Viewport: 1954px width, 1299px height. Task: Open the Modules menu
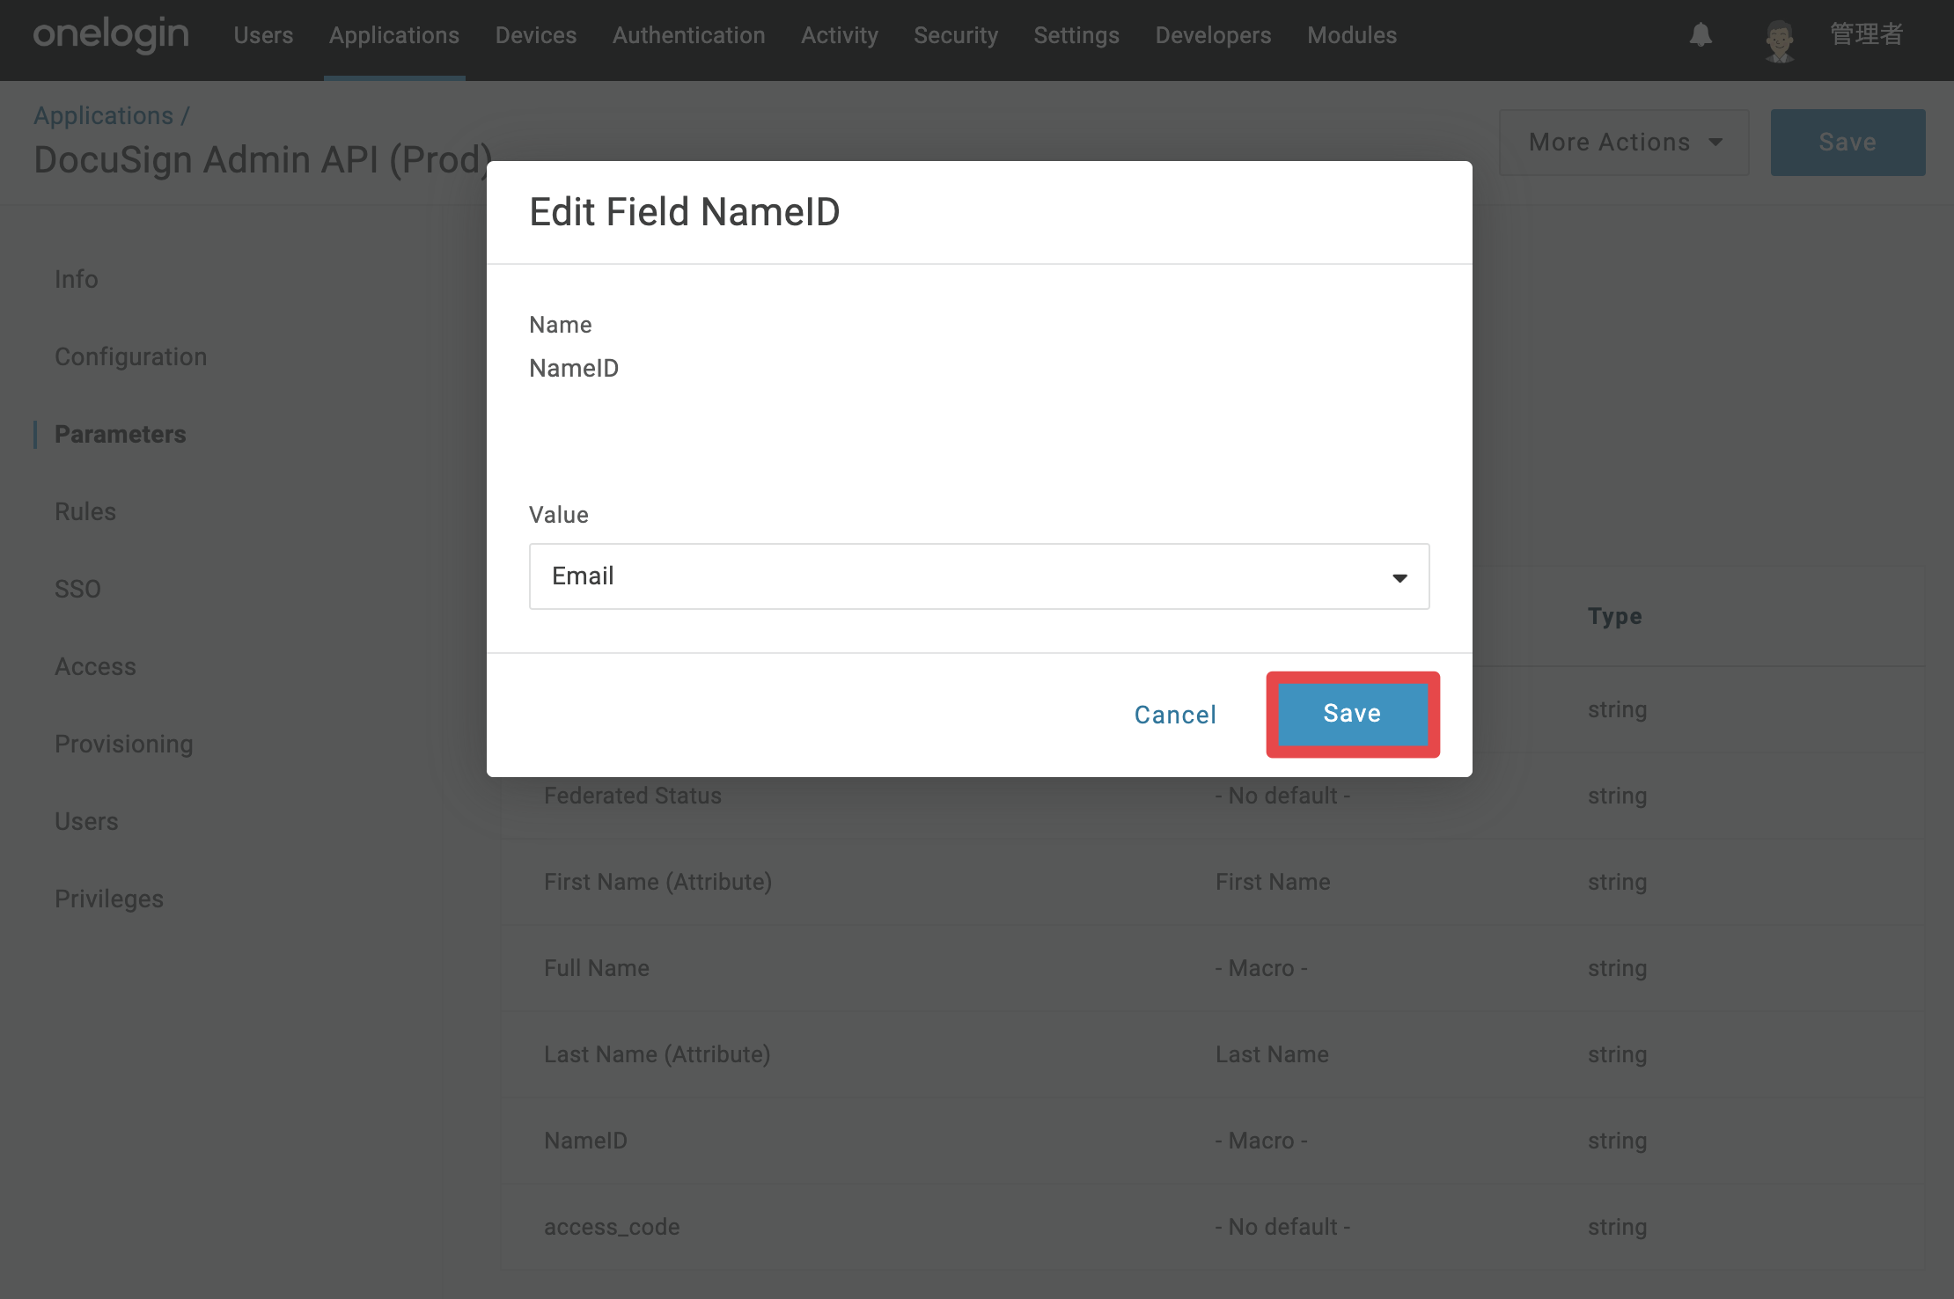pos(1352,35)
